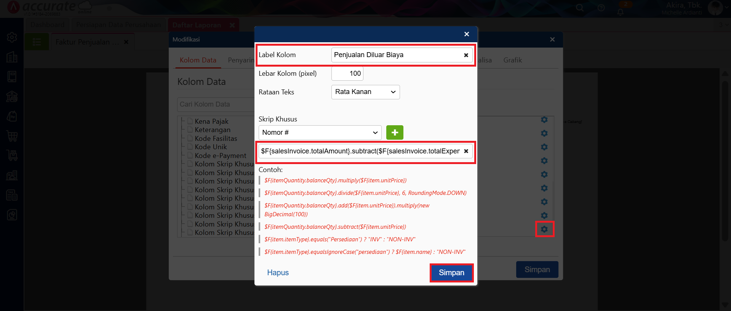This screenshot has height=311, width=731.
Task: Click the highlighted gear icon in last row
Action: [544, 229]
